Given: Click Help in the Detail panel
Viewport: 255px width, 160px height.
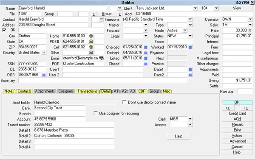Looking at the screenshot, I should coord(178,136).
